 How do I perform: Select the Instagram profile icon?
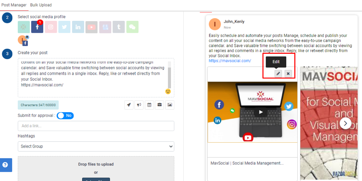pyautogui.click(x=51, y=27)
